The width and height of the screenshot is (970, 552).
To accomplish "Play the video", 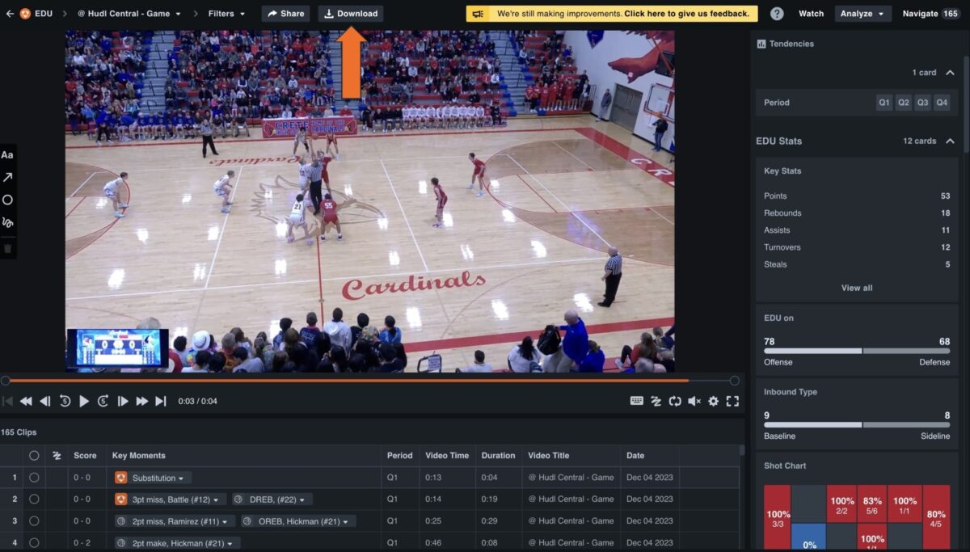I will pos(84,401).
